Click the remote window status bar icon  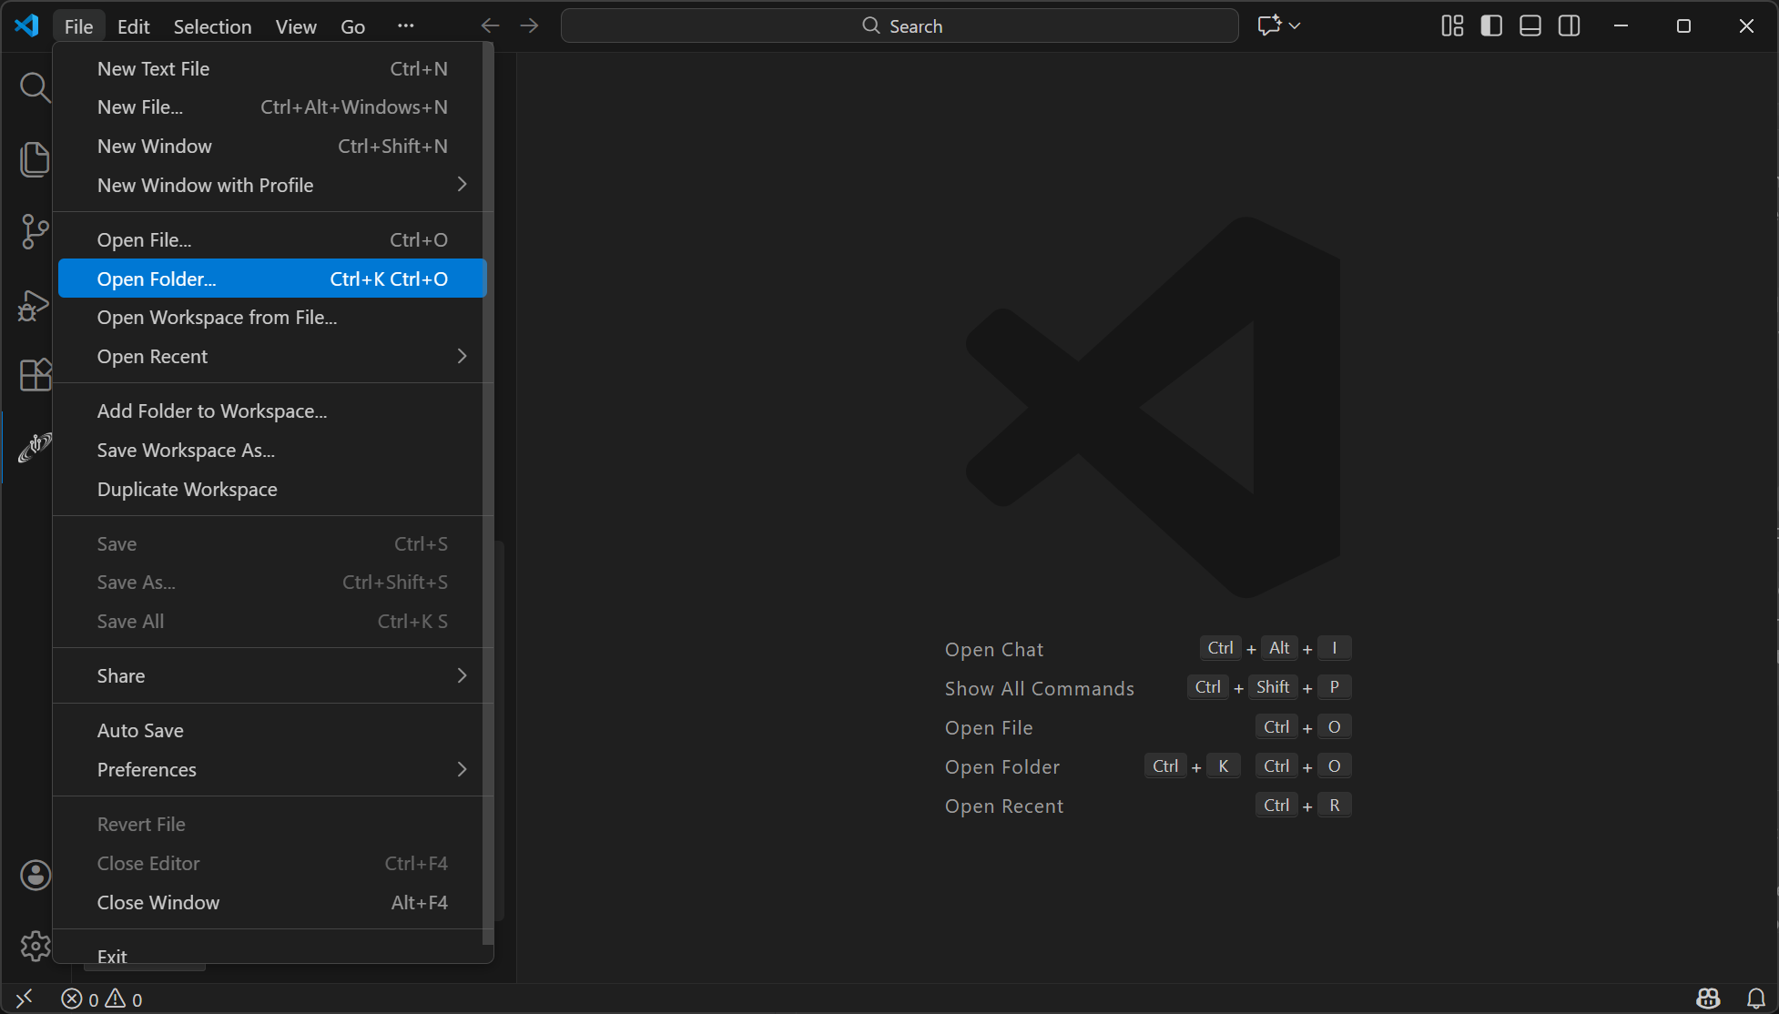pyautogui.click(x=25, y=999)
